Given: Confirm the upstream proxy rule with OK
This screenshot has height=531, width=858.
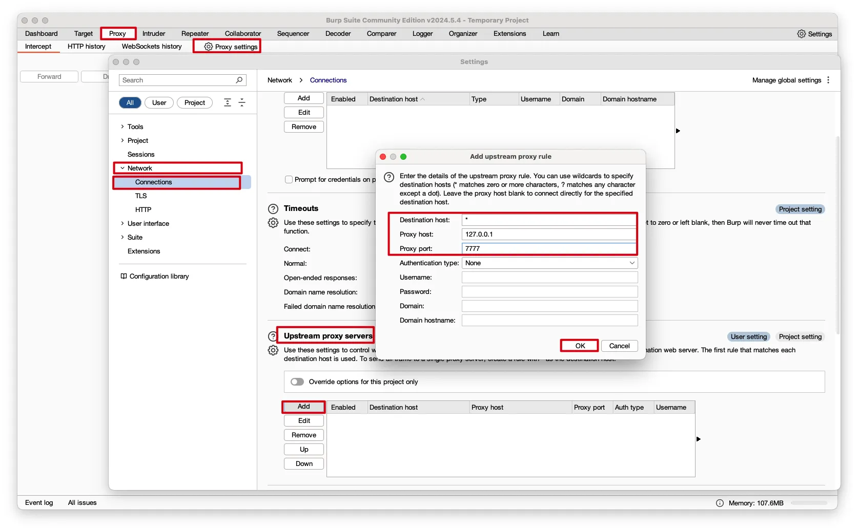Looking at the screenshot, I should (580, 346).
